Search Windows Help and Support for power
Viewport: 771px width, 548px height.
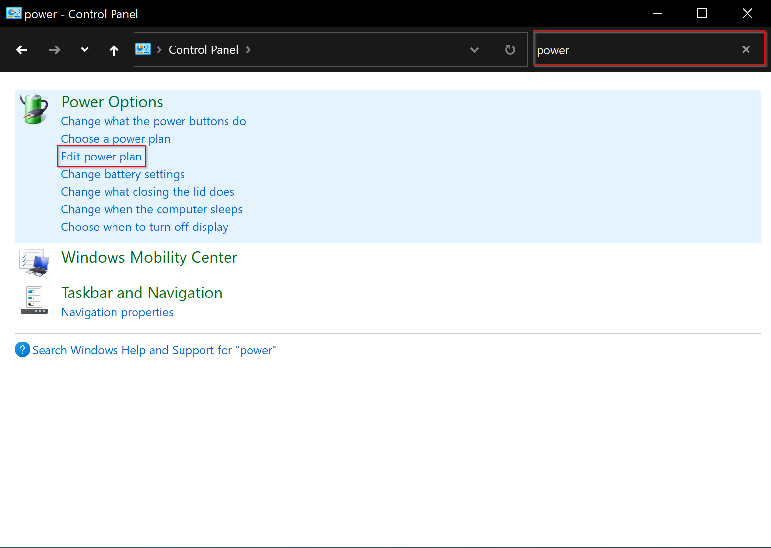point(154,350)
